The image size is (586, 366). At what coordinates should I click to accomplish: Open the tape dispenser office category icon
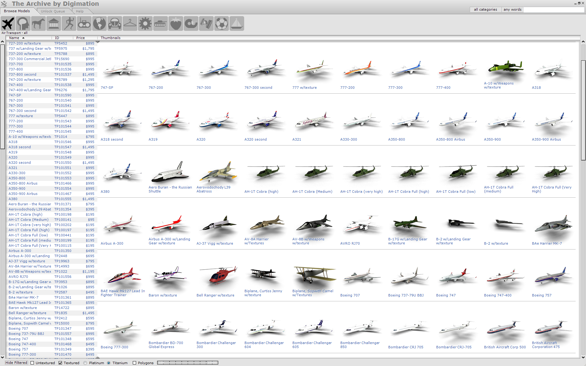point(191,23)
